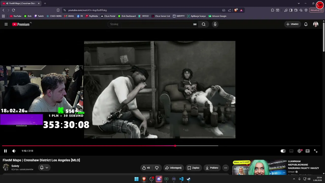
Task: Show hidden system tray icons
Action: (294, 179)
